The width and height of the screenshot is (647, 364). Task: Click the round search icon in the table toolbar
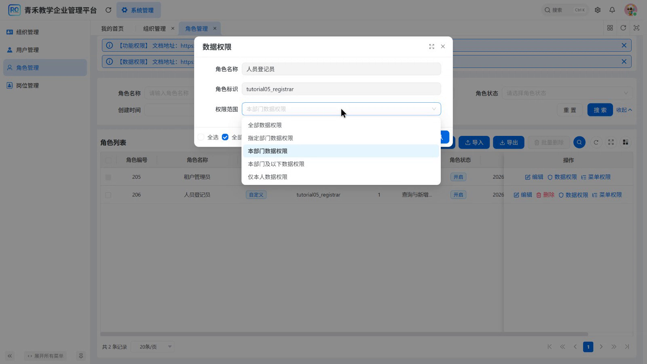(x=579, y=142)
